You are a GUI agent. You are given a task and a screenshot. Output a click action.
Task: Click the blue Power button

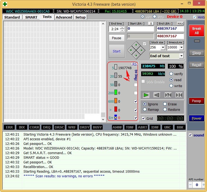pos(197,118)
